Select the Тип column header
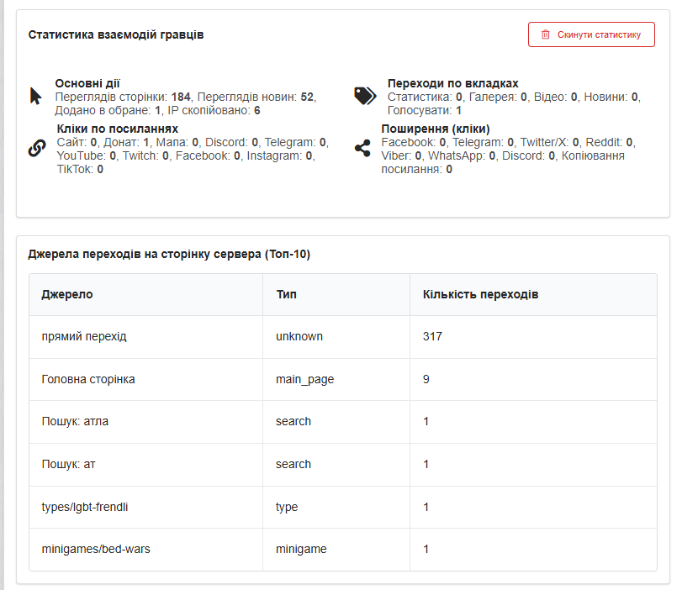Image resolution: width=682 pixels, height=590 pixels. pyautogui.click(x=286, y=295)
